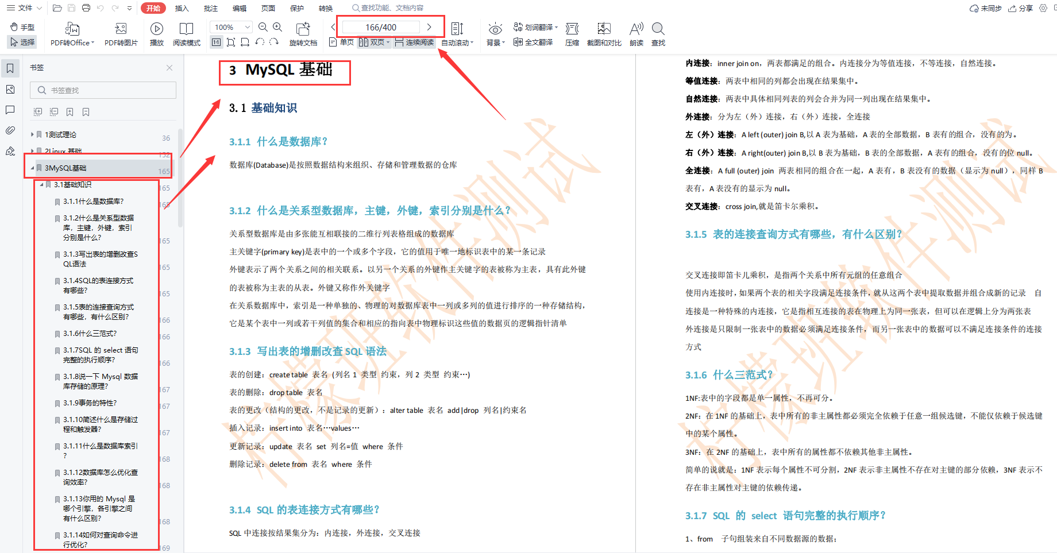Rotate view counterclockwise
1057x553 pixels.
tap(260, 42)
